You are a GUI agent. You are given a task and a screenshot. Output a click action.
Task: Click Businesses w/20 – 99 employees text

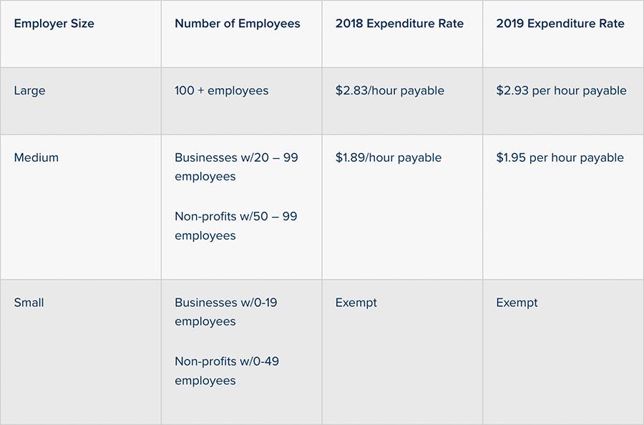pos(236,167)
